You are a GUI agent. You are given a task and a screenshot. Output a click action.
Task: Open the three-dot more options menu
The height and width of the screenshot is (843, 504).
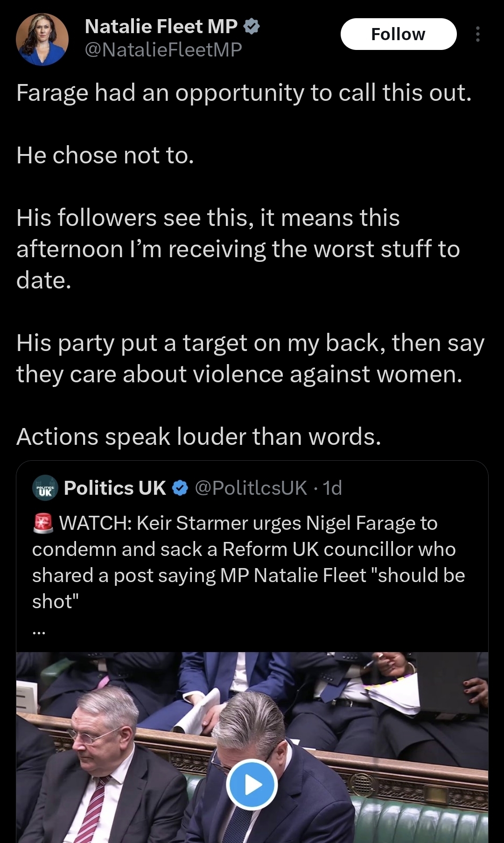477,34
